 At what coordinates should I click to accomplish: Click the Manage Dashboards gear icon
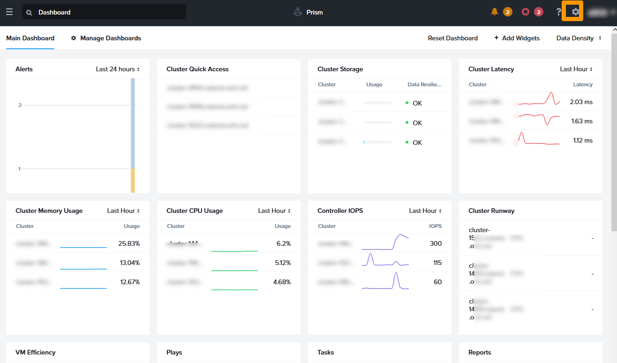click(x=74, y=38)
